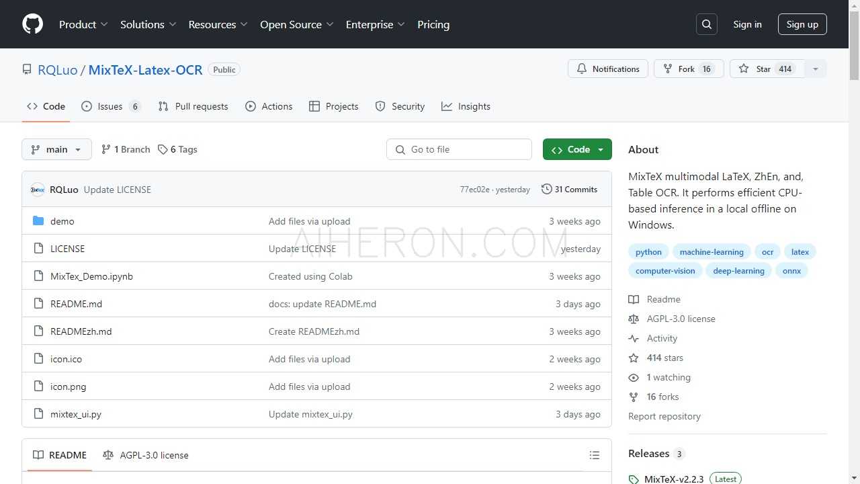The height and width of the screenshot is (484, 860).
Task: Switch to the Insights tab
Action: tap(466, 106)
